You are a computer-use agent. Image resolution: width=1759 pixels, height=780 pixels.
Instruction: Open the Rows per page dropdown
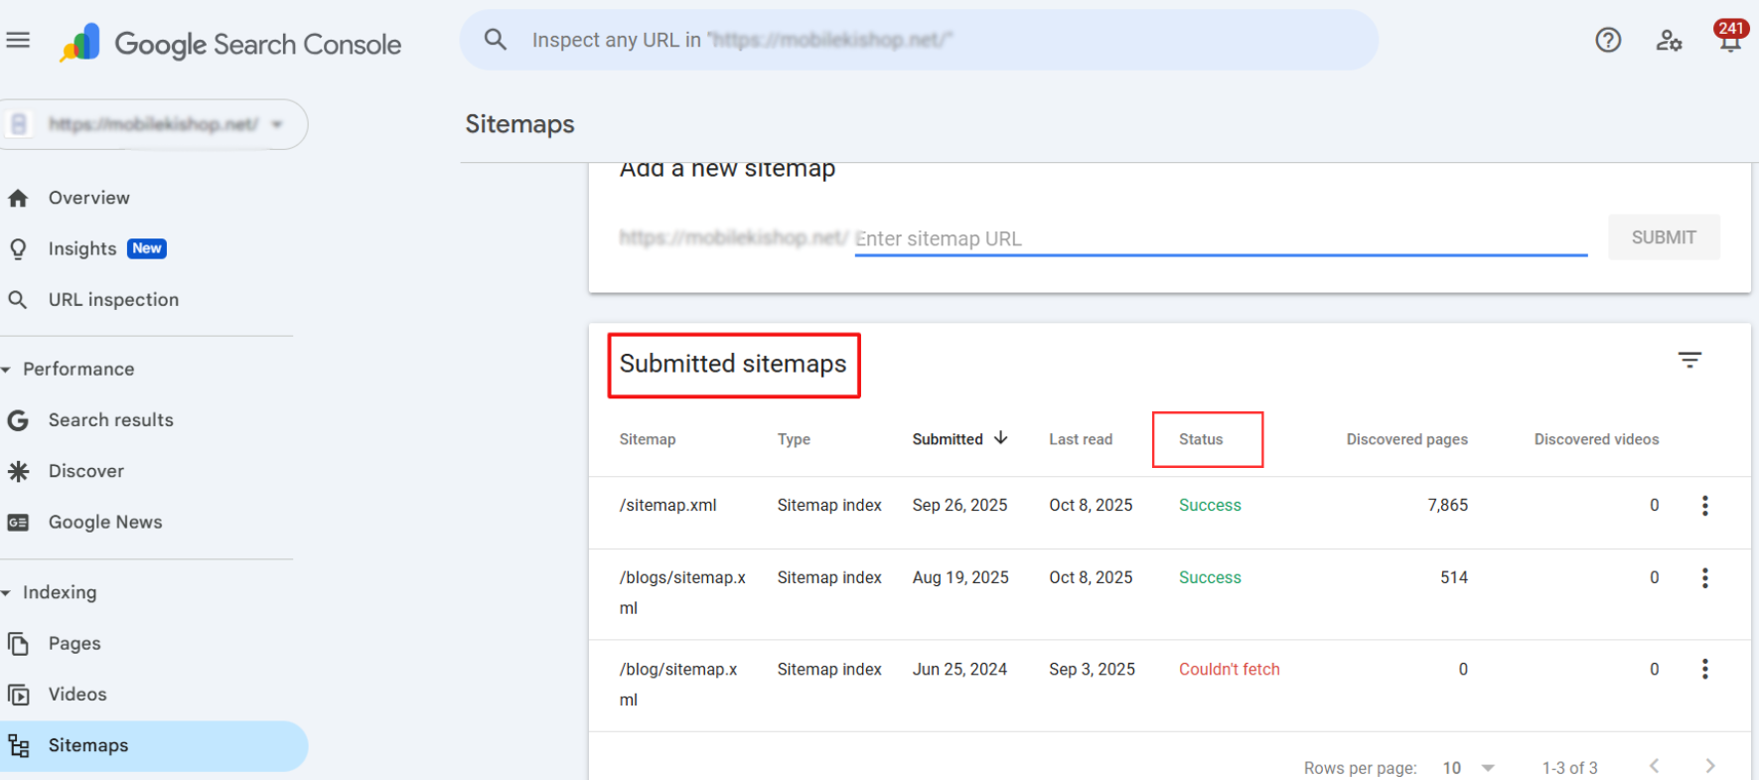pyautogui.click(x=1469, y=768)
